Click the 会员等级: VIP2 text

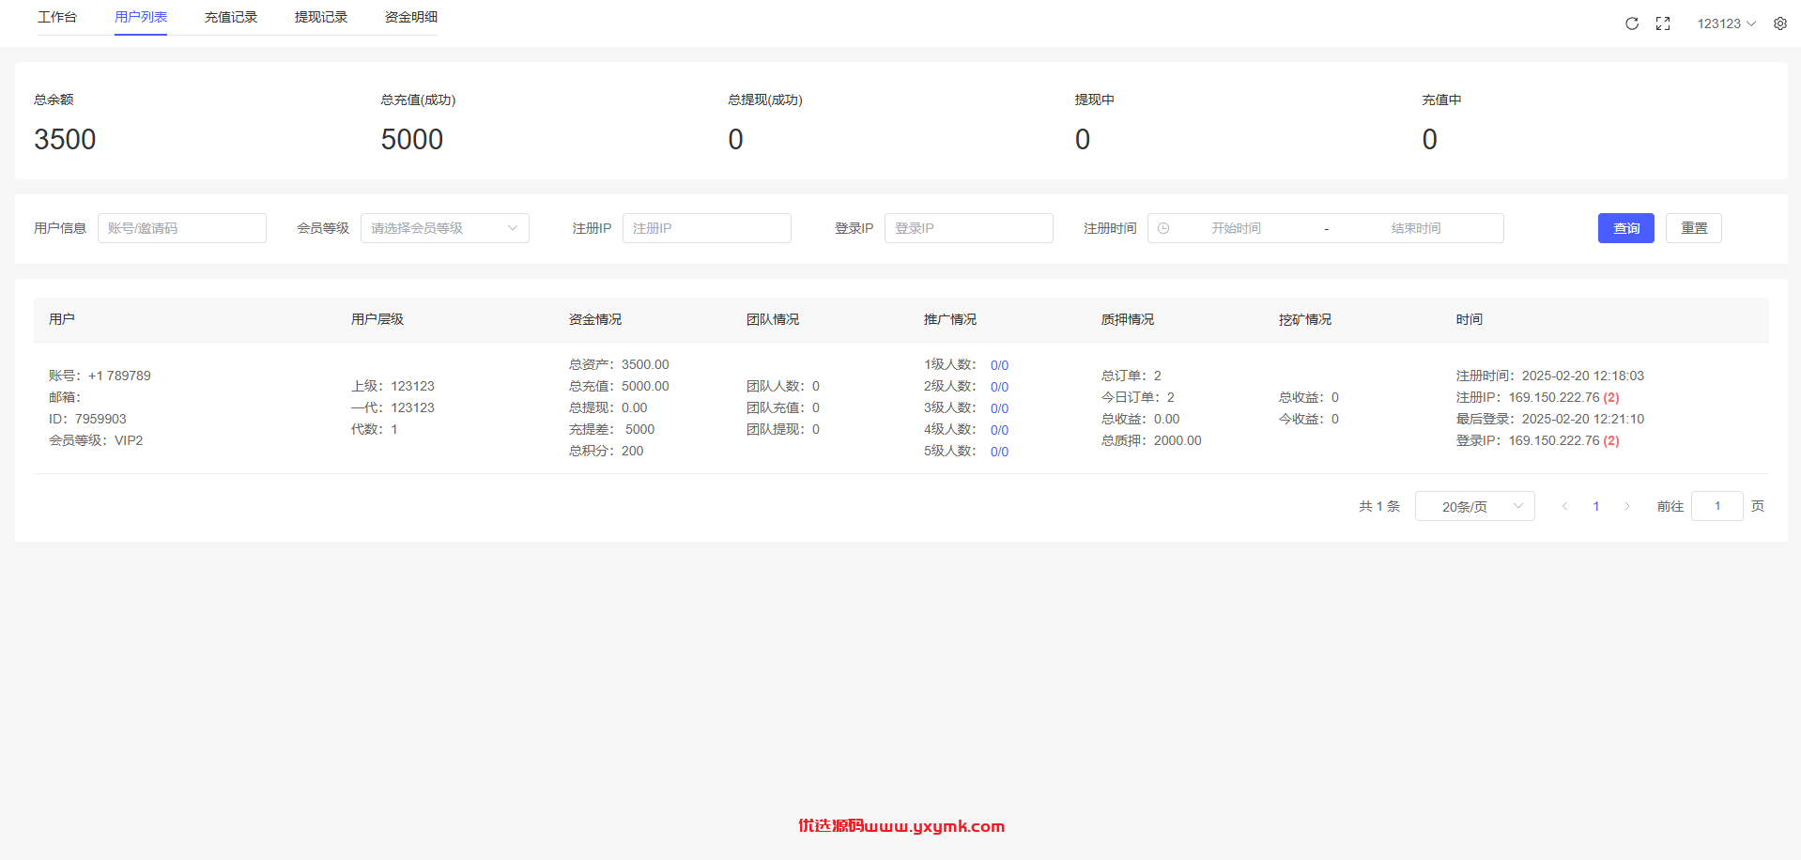[96, 440]
